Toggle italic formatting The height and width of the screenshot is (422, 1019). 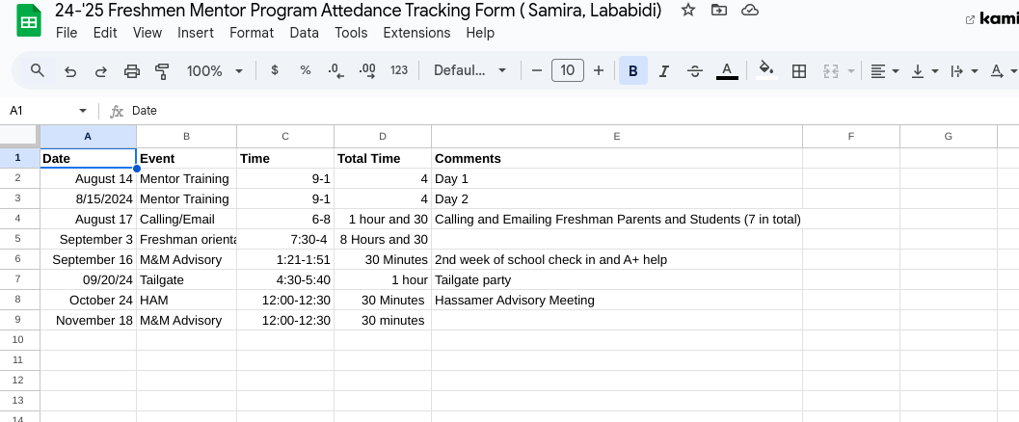(663, 70)
